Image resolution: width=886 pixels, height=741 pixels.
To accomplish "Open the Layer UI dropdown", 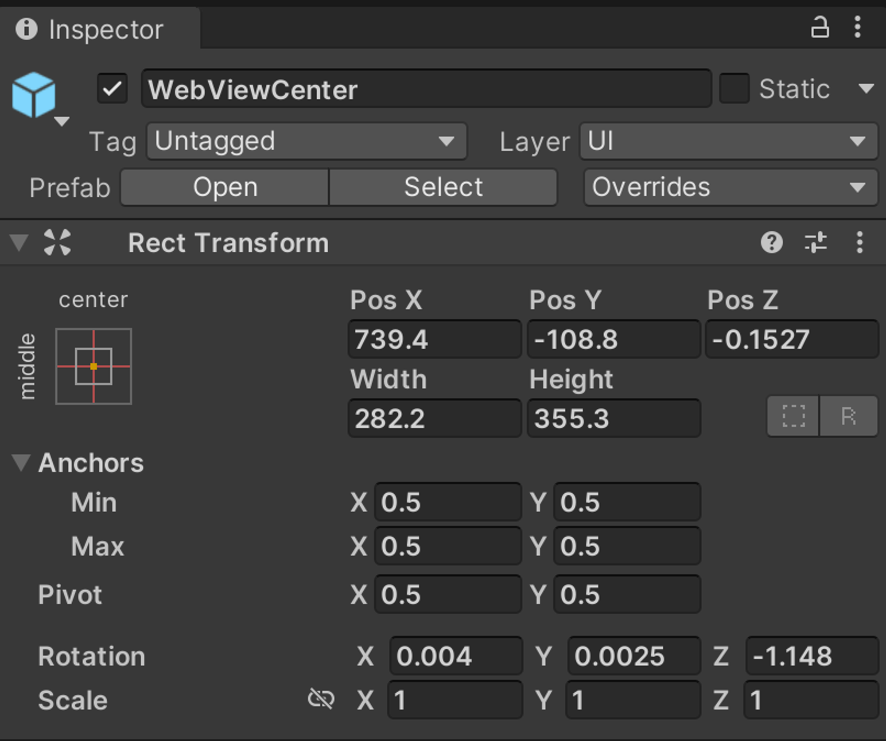I will (728, 141).
